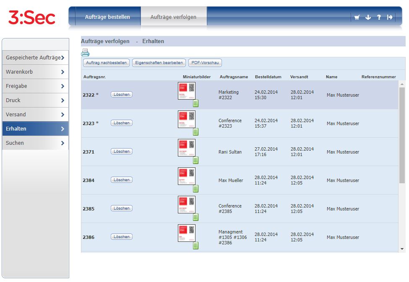The width and height of the screenshot is (409, 282).
Task: Click Löschen for order 2385
Action: [122, 208]
